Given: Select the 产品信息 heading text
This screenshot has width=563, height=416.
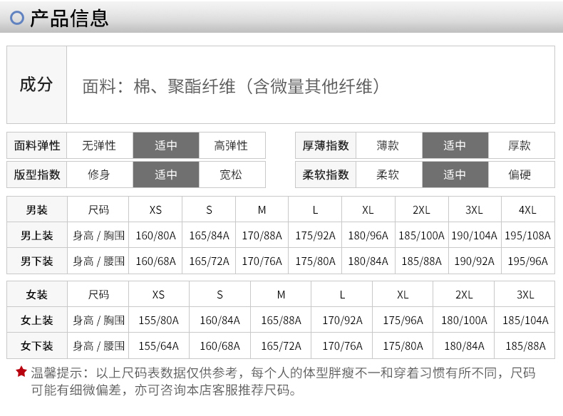Looking at the screenshot, I should (x=69, y=18).
